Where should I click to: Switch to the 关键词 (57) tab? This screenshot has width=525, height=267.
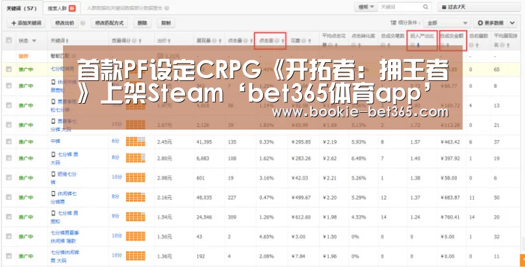pyautogui.click(x=21, y=8)
